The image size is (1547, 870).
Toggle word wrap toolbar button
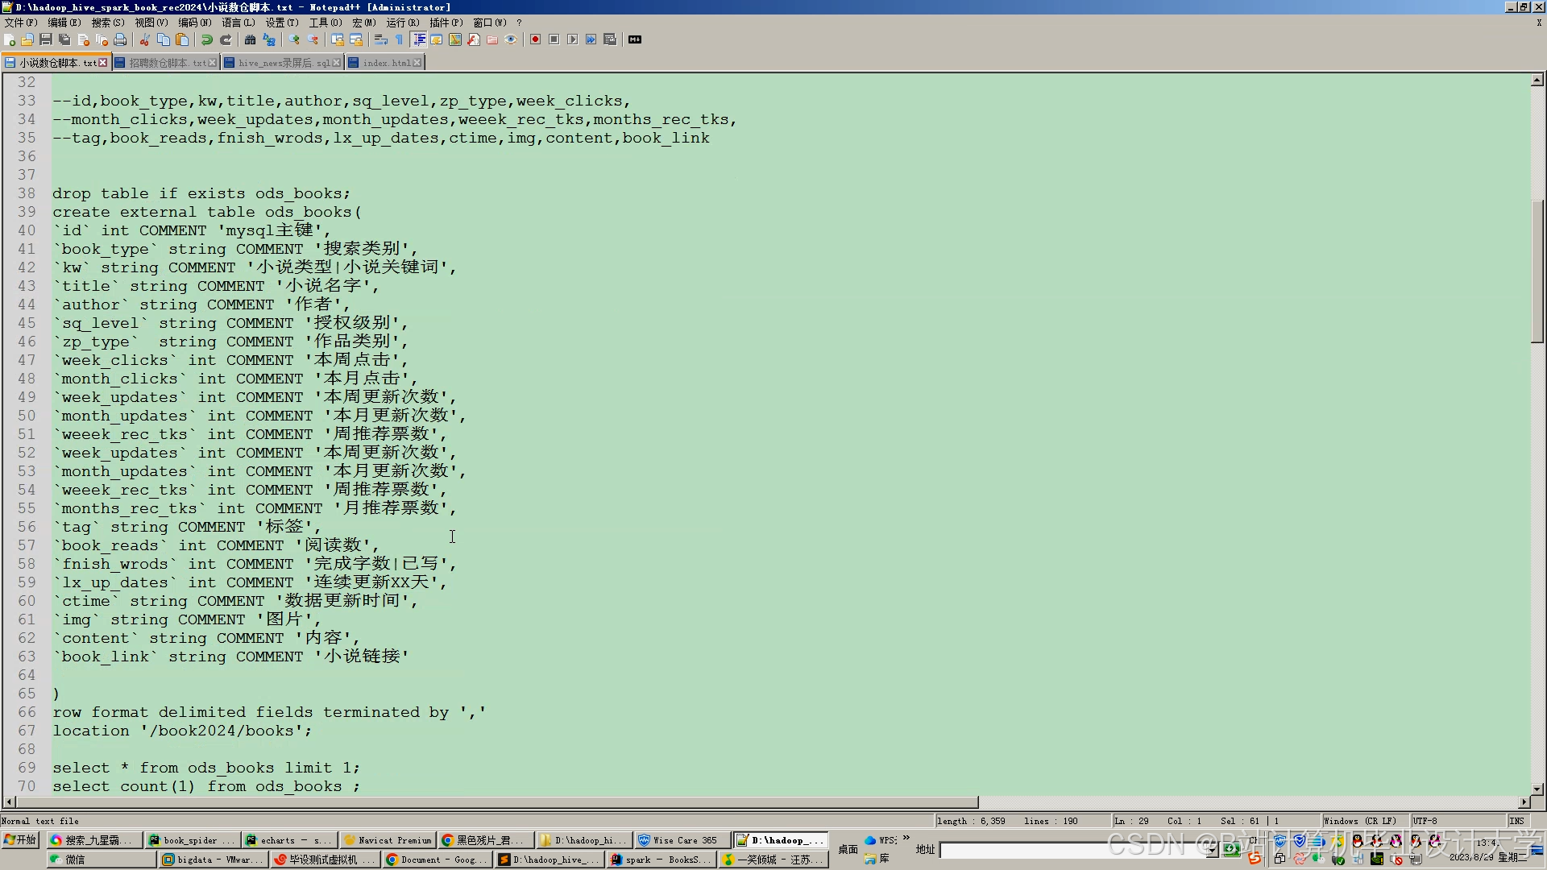381,39
